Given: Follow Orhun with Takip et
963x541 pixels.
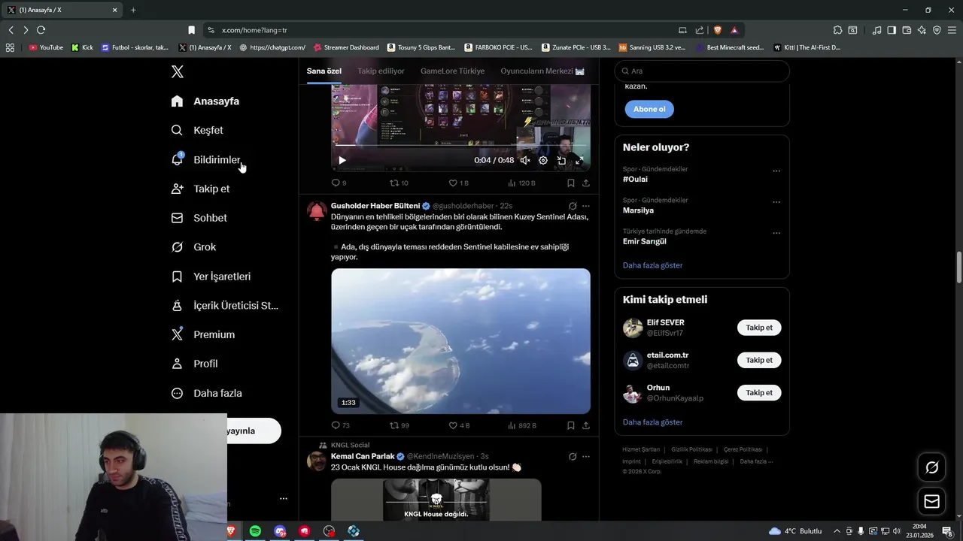Looking at the screenshot, I should pos(759,392).
